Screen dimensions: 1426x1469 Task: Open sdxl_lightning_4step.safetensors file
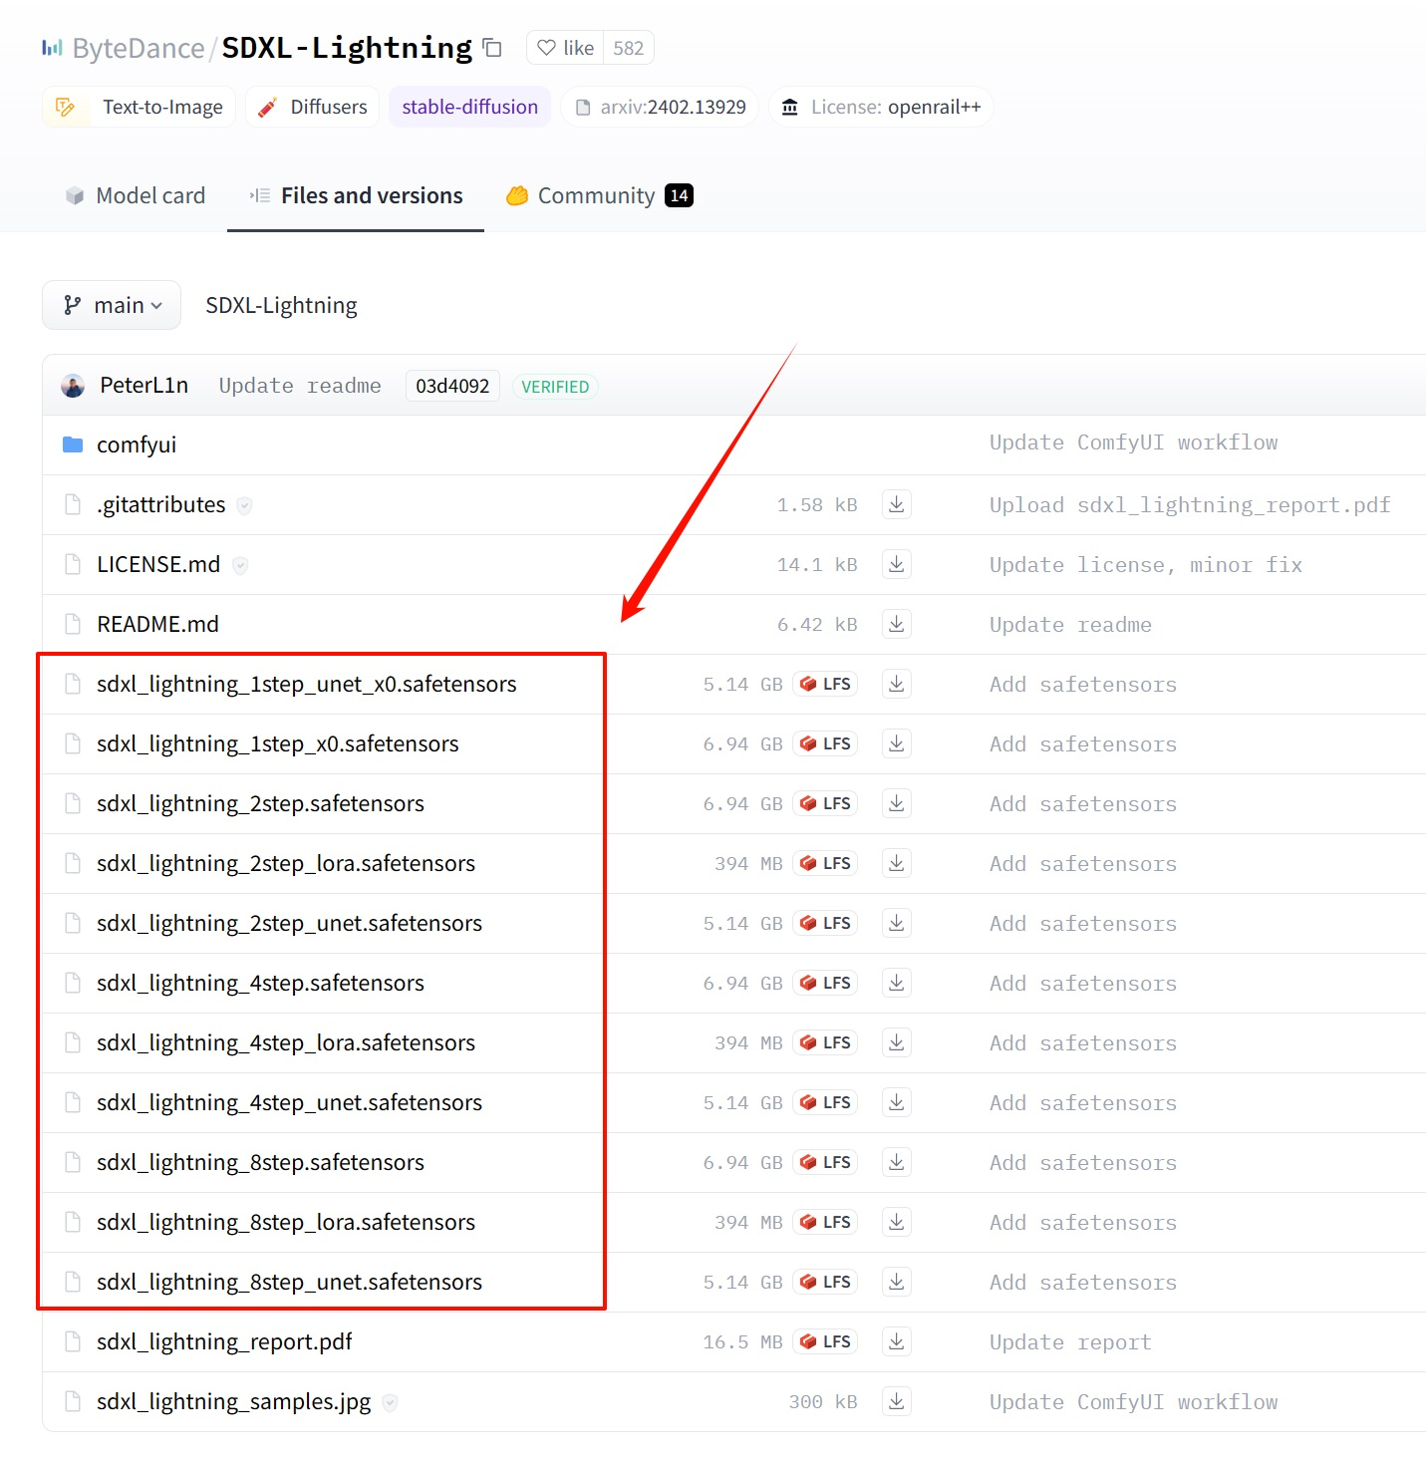260,983
